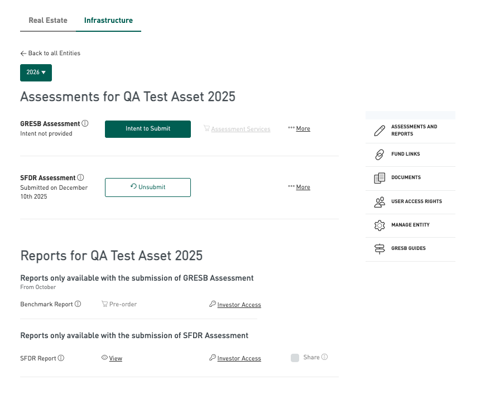Click info icon next to Benchmark Report
This screenshot has width=485, height=409.
click(78, 304)
